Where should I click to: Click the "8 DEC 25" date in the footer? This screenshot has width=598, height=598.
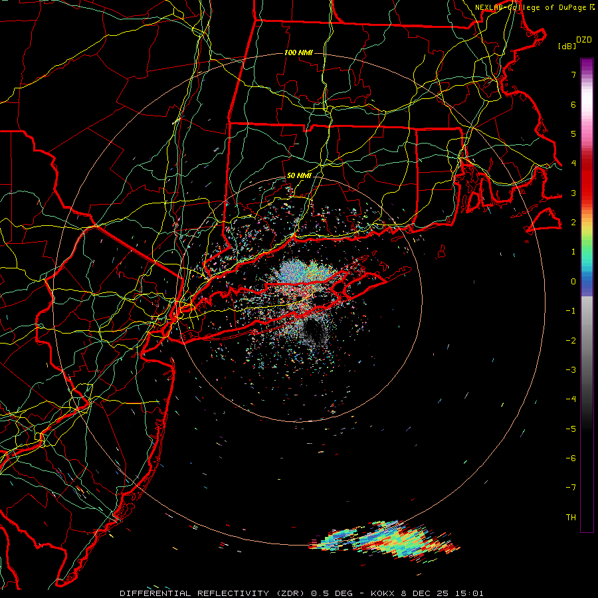(x=426, y=593)
